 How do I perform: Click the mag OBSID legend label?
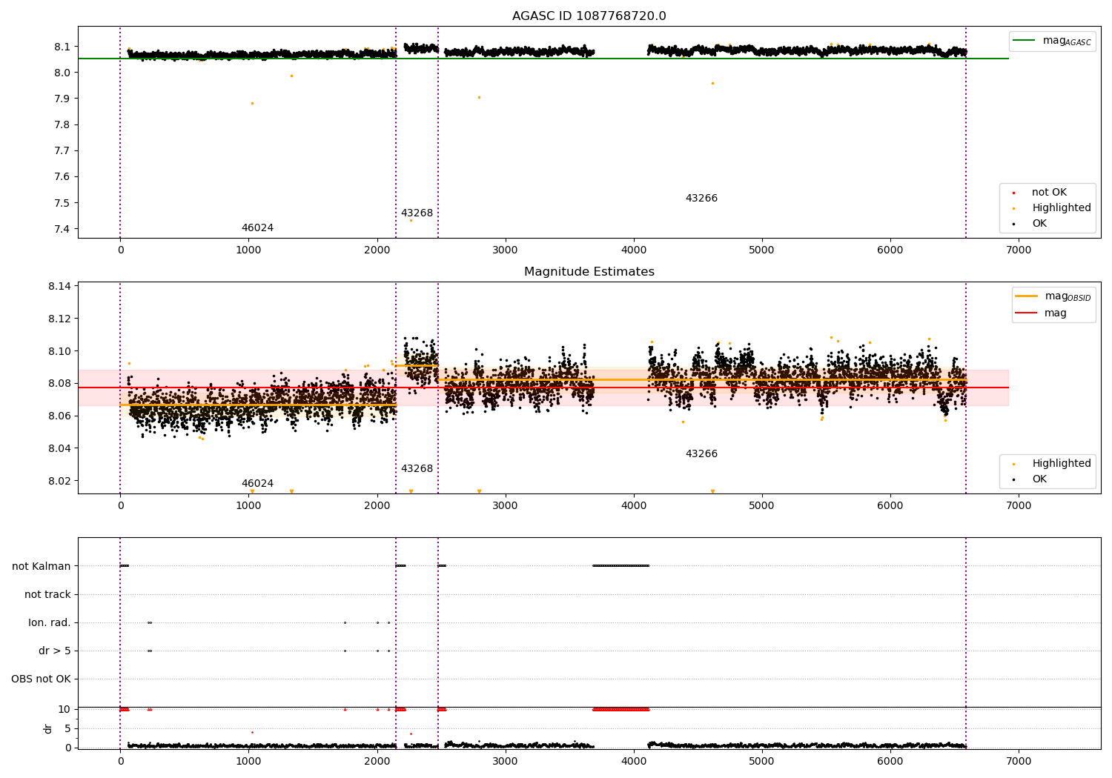(x=1068, y=296)
